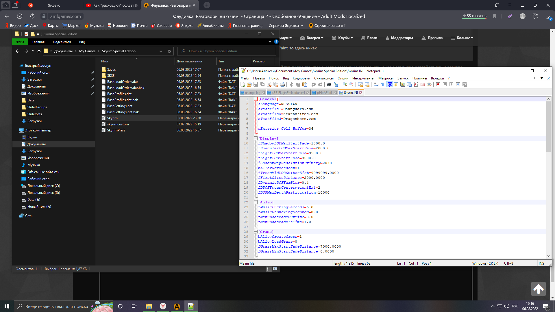The image size is (555, 312).
Task: Toggle word wrap in the toolbar
Action: (376, 84)
